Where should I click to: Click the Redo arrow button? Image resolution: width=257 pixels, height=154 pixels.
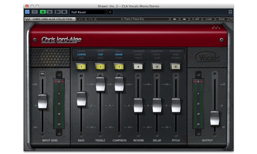coord(90,19)
